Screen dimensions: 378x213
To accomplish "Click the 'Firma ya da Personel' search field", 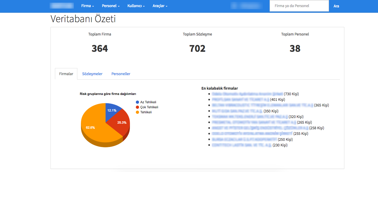I will point(299,6).
